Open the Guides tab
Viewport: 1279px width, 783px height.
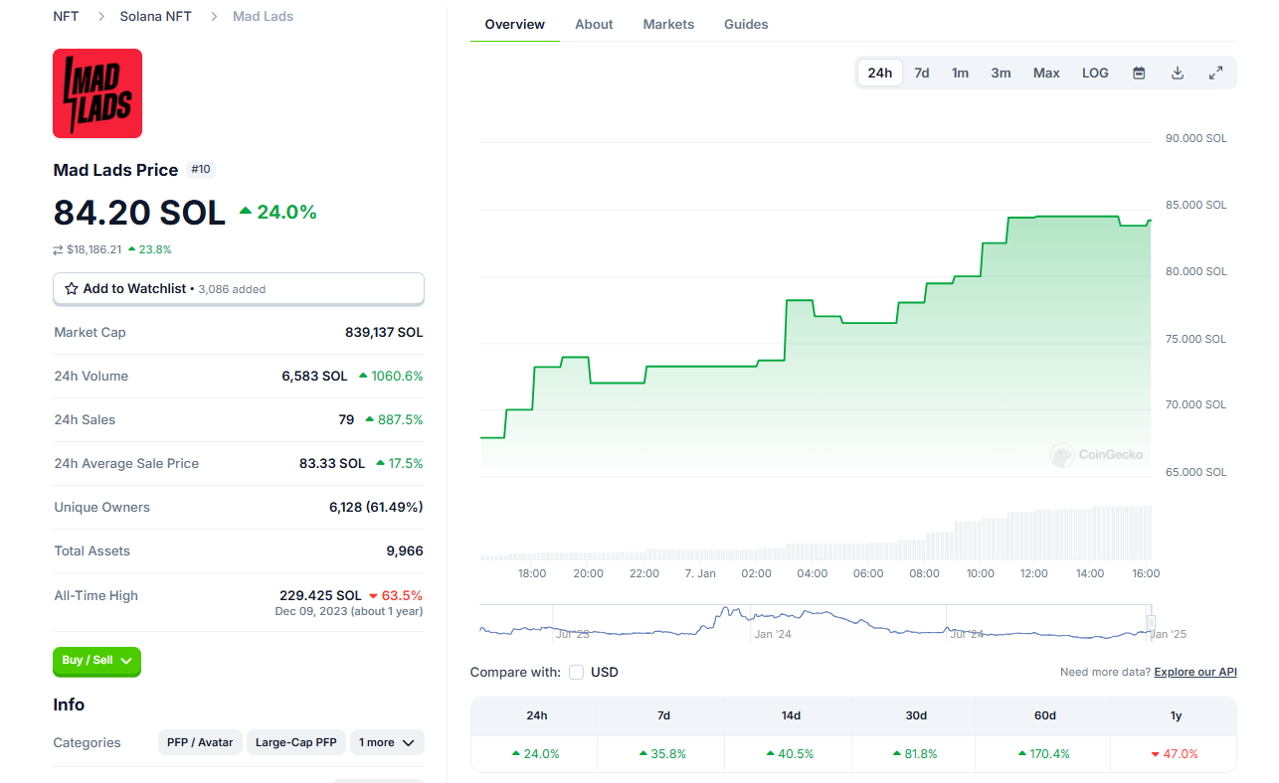coord(746,24)
